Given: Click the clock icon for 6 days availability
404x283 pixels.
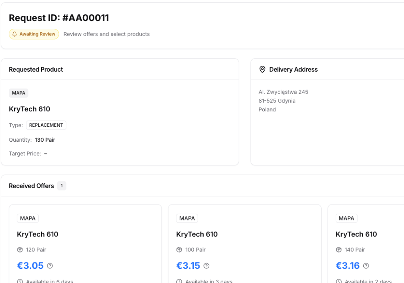Looking at the screenshot, I should [20, 281].
